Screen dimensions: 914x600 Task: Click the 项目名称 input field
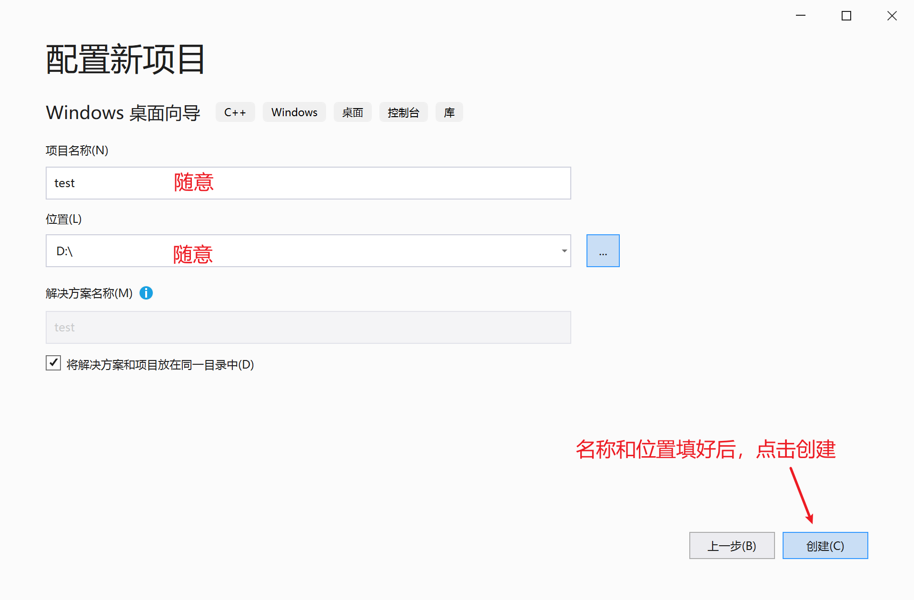pyautogui.click(x=308, y=183)
